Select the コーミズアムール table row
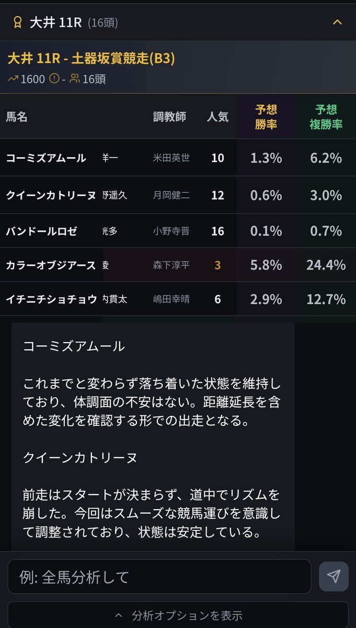Image resolution: width=356 pixels, height=628 pixels. pos(46,158)
